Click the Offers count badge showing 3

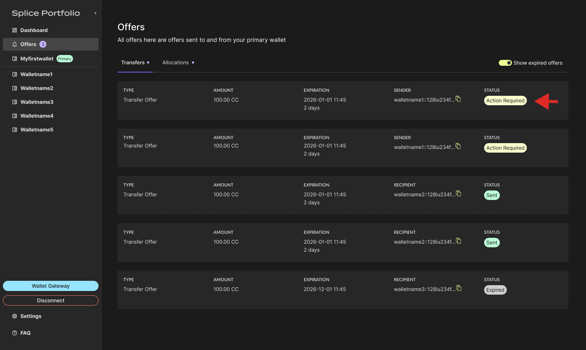[43, 44]
